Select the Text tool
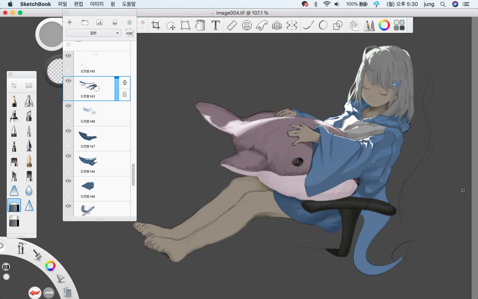 215,25
